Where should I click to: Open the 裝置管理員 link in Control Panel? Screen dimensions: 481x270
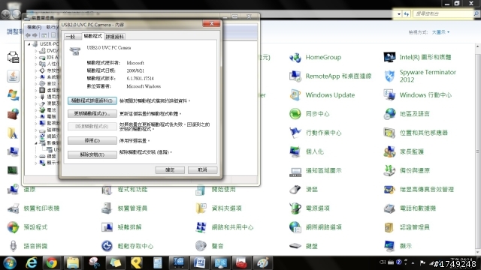(132, 208)
